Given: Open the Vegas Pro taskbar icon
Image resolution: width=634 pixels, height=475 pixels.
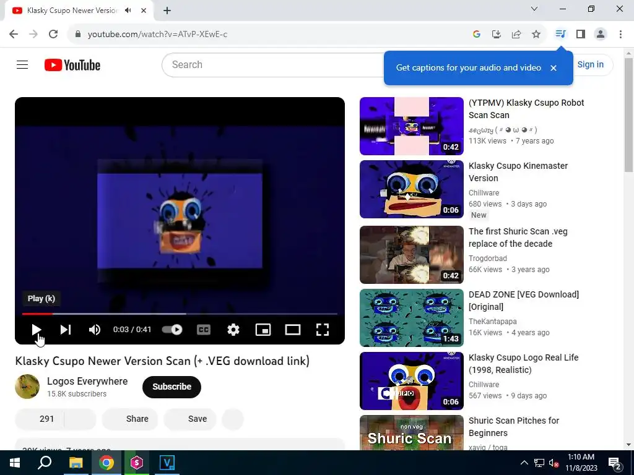Looking at the screenshot, I should pos(167,463).
